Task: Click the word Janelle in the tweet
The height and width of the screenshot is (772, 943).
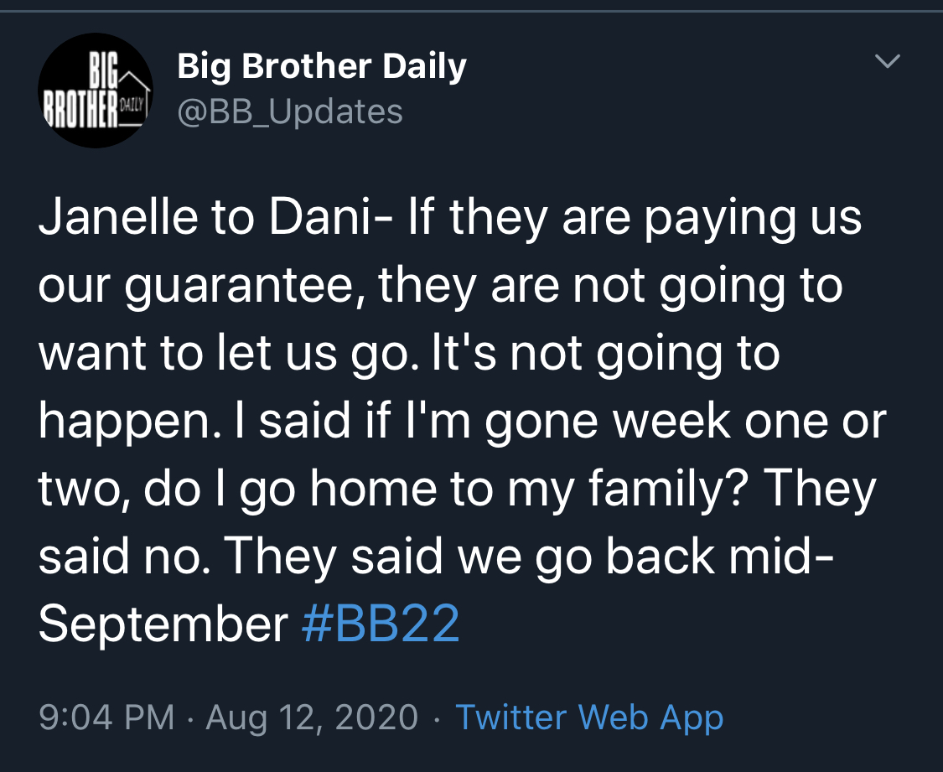Action: [x=118, y=216]
